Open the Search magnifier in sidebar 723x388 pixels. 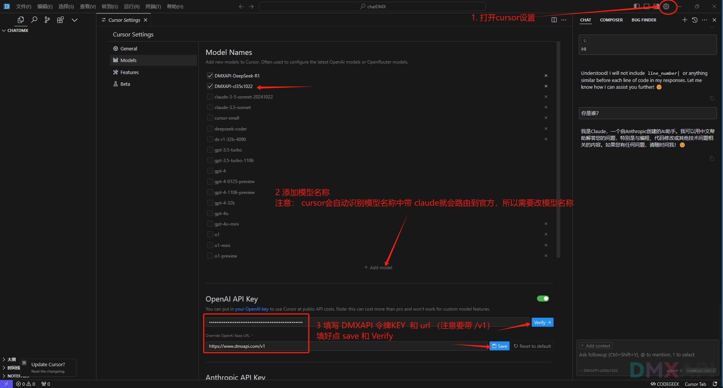point(34,20)
